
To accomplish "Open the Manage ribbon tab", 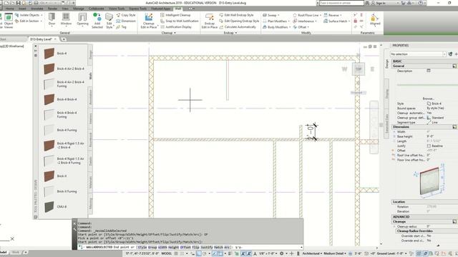I will (78, 9).
